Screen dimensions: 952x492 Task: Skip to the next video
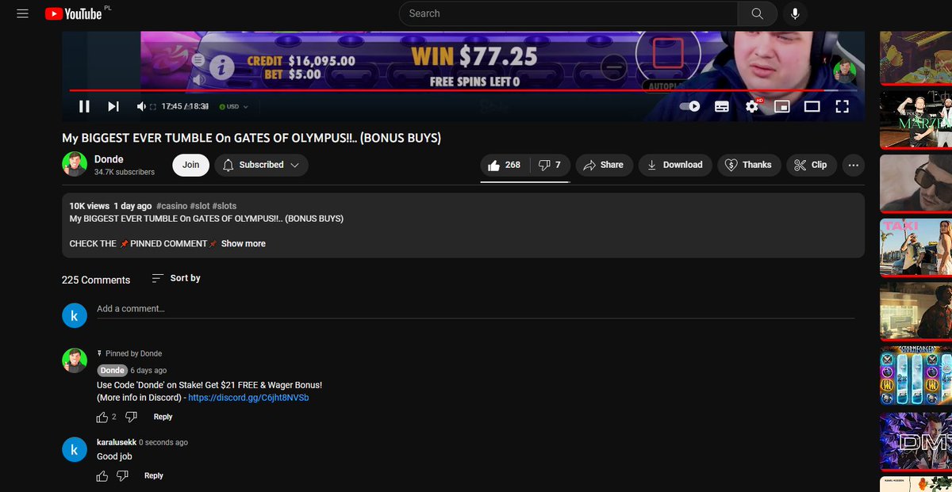[113, 106]
